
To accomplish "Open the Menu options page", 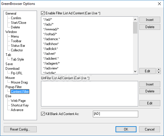I will pyautogui.click(x=15, y=36).
